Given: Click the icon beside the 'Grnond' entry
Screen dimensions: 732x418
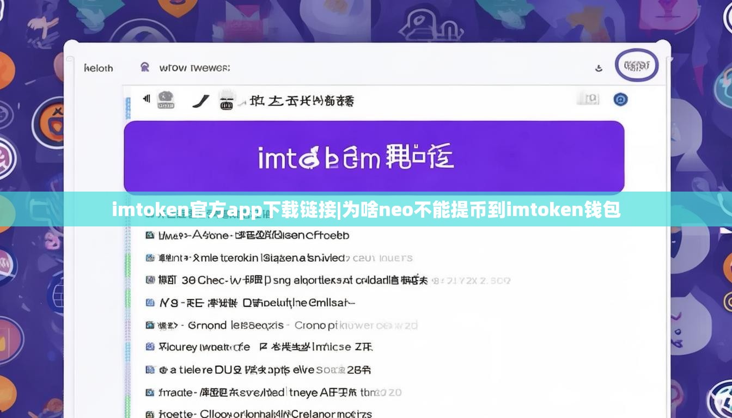Looking at the screenshot, I should (150, 325).
